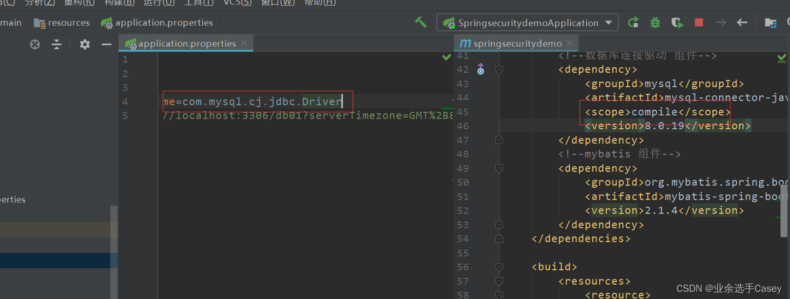Collapse the dependency block at line 42
This screenshot has height=299, width=790.
point(498,69)
